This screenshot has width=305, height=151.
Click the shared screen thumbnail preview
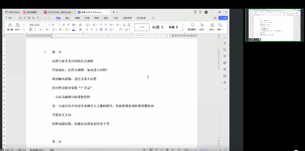[x=274, y=25]
